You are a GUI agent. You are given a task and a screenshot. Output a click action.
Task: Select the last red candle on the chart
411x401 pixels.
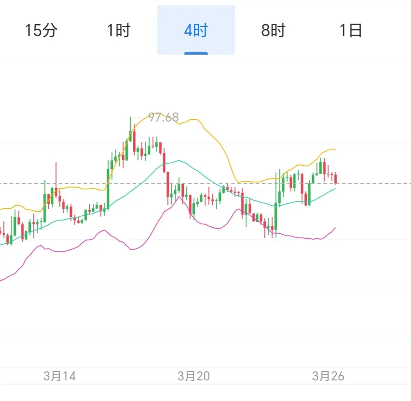(336, 179)
